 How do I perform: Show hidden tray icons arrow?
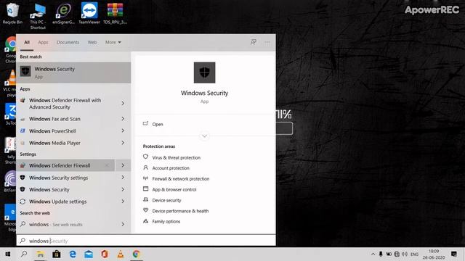[x=373, y=254]
